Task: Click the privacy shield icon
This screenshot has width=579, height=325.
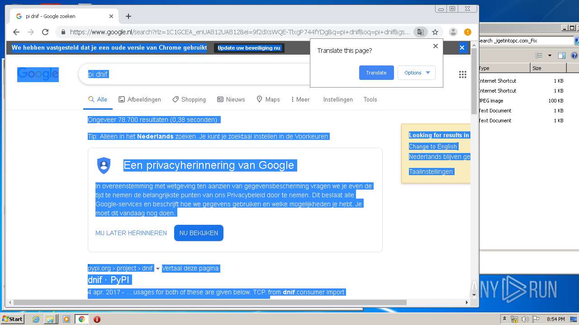Action: (x=104, y=166)
